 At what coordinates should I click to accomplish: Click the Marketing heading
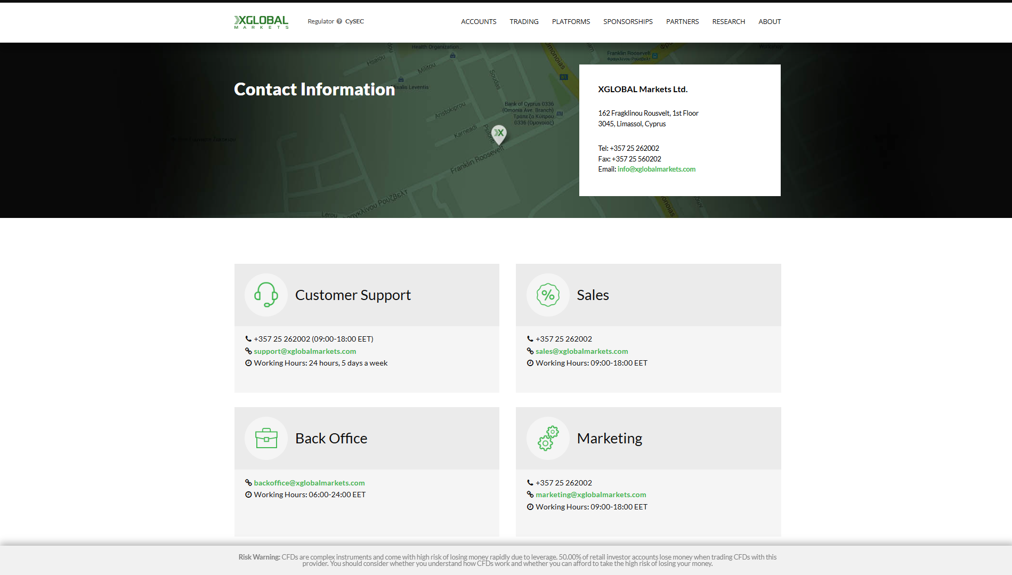(610, 439)
